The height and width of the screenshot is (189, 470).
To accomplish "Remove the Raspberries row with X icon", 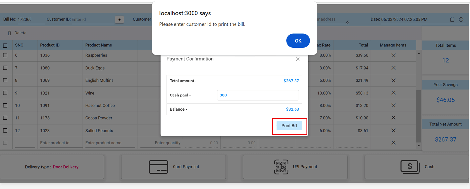I will click(393, 55).
